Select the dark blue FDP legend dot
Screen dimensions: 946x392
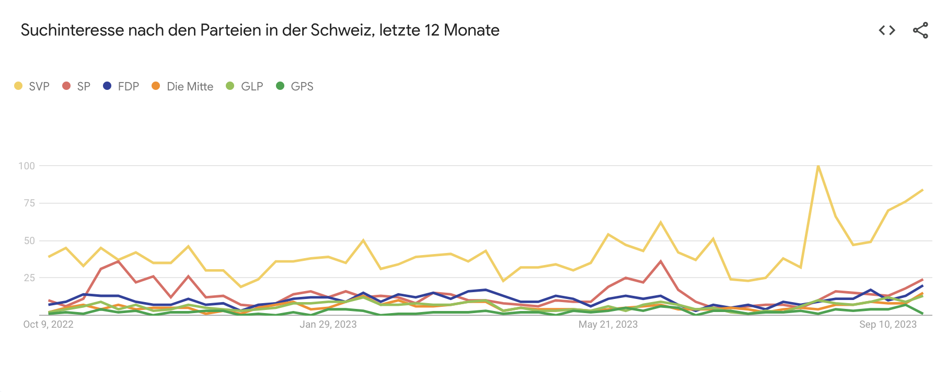click(107, 86)
